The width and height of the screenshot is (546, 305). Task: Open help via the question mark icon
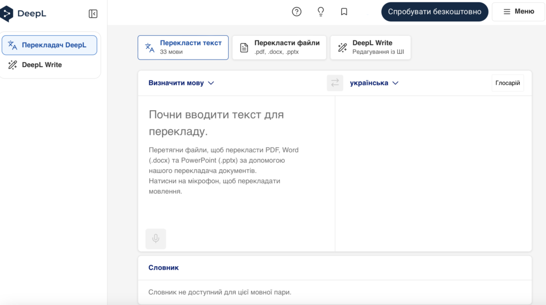coord(296,12)
